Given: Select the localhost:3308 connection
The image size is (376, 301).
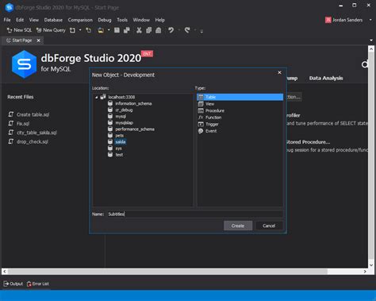Looking at the screenshot, I should click(x=121, y=97).
